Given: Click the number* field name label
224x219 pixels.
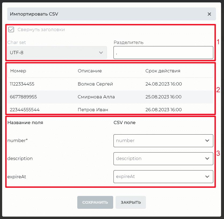Looking at the screenshot, I should [17, 140].
